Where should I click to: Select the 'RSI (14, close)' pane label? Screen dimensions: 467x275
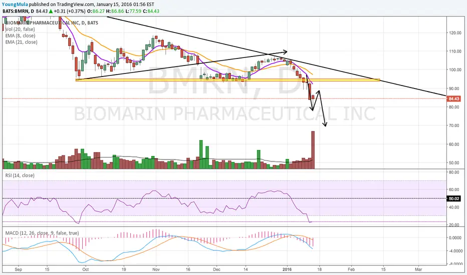(x=20, y=175)
